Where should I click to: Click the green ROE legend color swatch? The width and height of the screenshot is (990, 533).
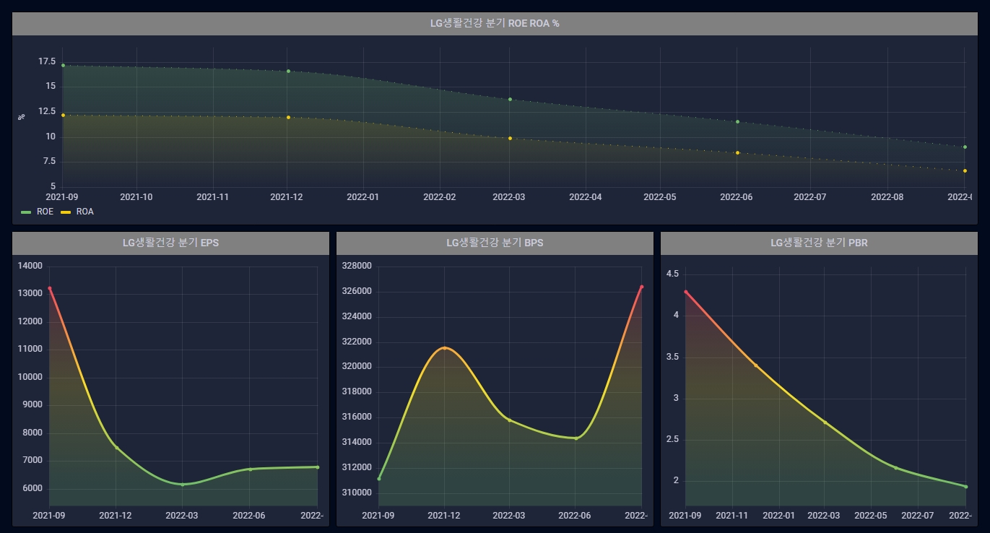(26, 212)
